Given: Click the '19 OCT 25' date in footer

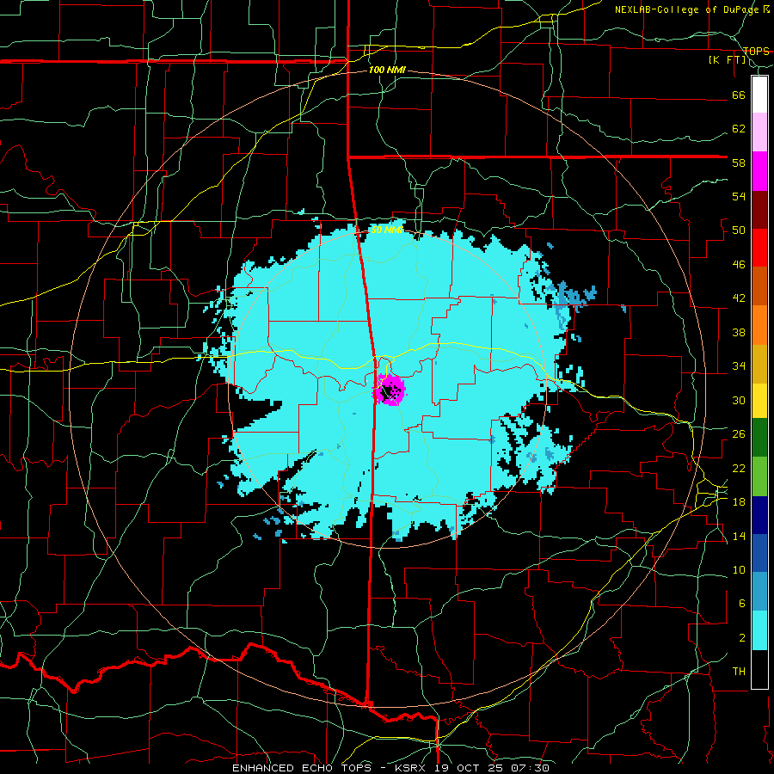Looking at the screenshot, I should [470, 768].
